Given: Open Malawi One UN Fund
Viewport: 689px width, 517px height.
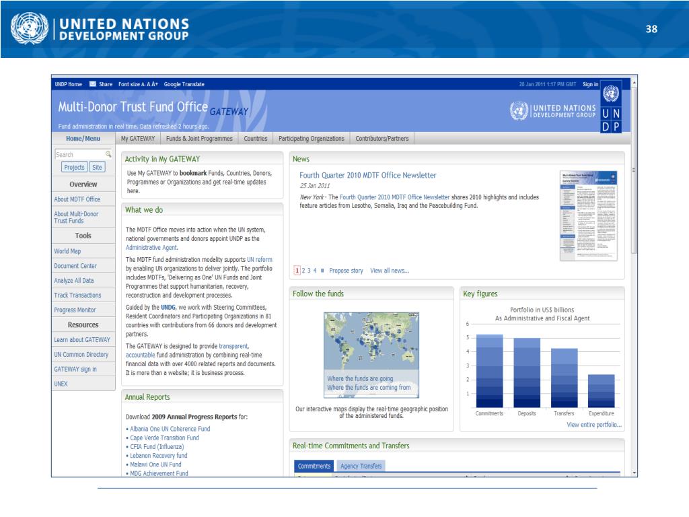Looking at the screenshot, I should 155,464.
